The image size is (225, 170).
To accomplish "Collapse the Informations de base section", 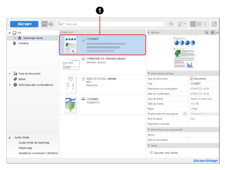I will point(148,73).
